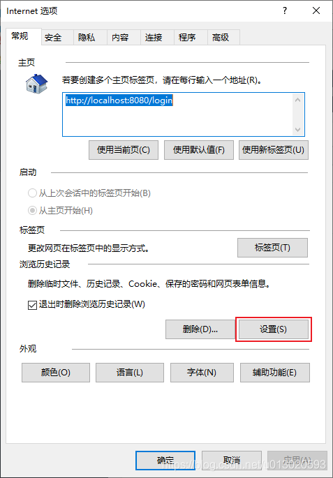Confirm with the 确定 button
This screenshot has height=478, width=333.
click(165, 460)
